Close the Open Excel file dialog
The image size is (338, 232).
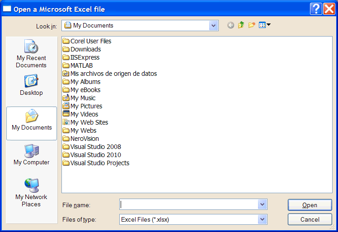329,9
